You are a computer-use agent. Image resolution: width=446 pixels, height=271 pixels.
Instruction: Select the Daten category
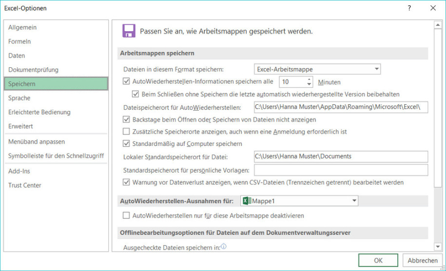point(56,56)
